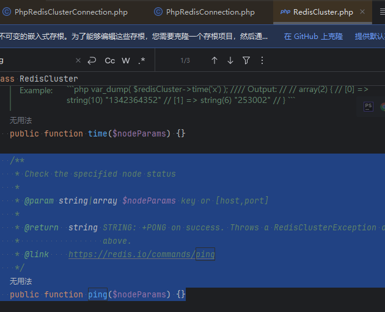Click 无用法 hint above ping function
The image size is (385, 312).
click(x=21, y=281)
